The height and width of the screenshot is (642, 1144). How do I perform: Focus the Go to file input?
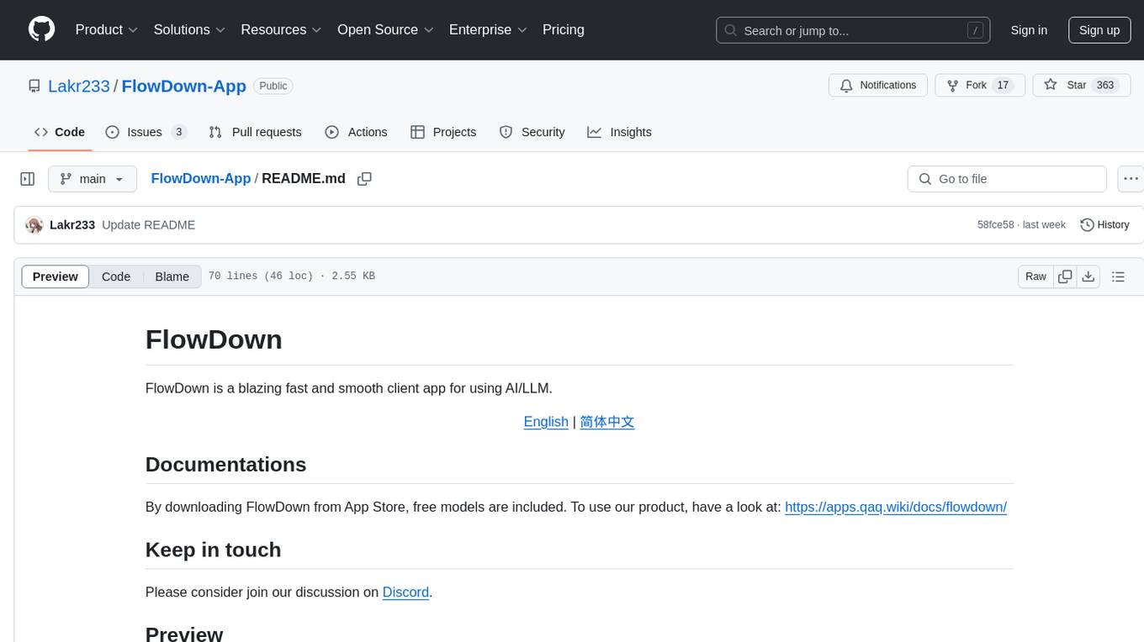tap(1007, 179)
